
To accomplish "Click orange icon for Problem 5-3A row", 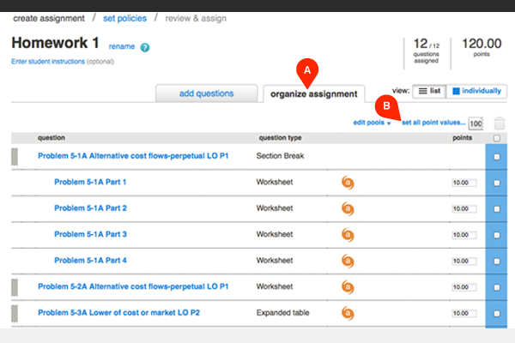I will [348, 313].
